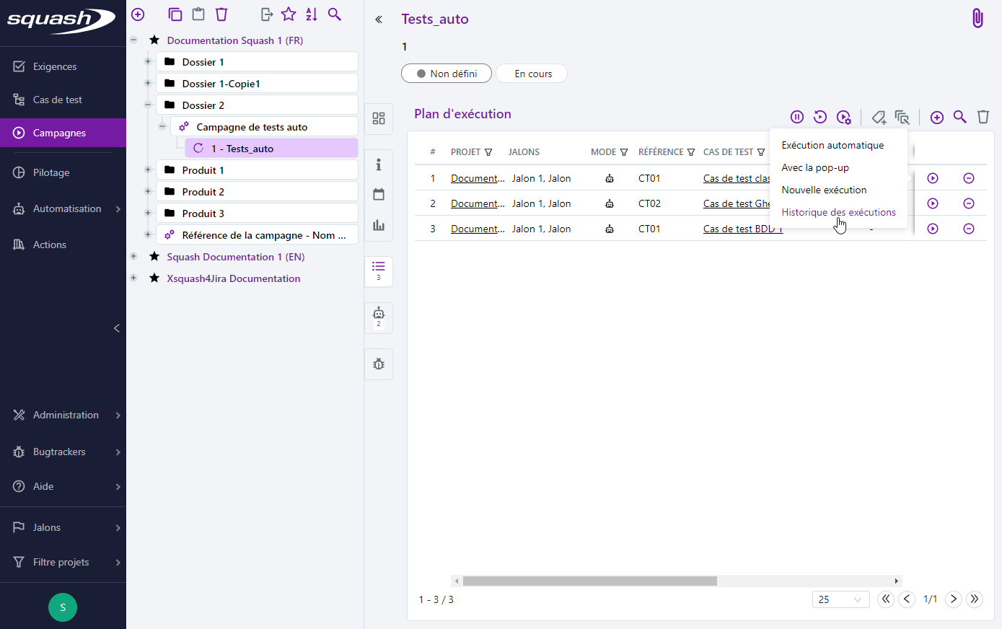The width and height of the screenshot is (1002, 629).
Task: Click the paperclip attachments icon
Action: coord(977,18)
